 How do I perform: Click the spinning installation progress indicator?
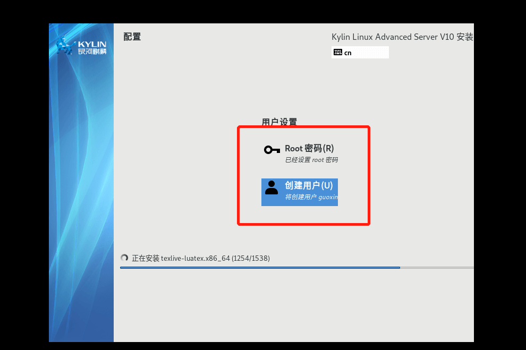click(124, 258)
